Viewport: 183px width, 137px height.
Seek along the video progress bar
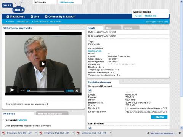pyautogui.click(x=46, y=91)
